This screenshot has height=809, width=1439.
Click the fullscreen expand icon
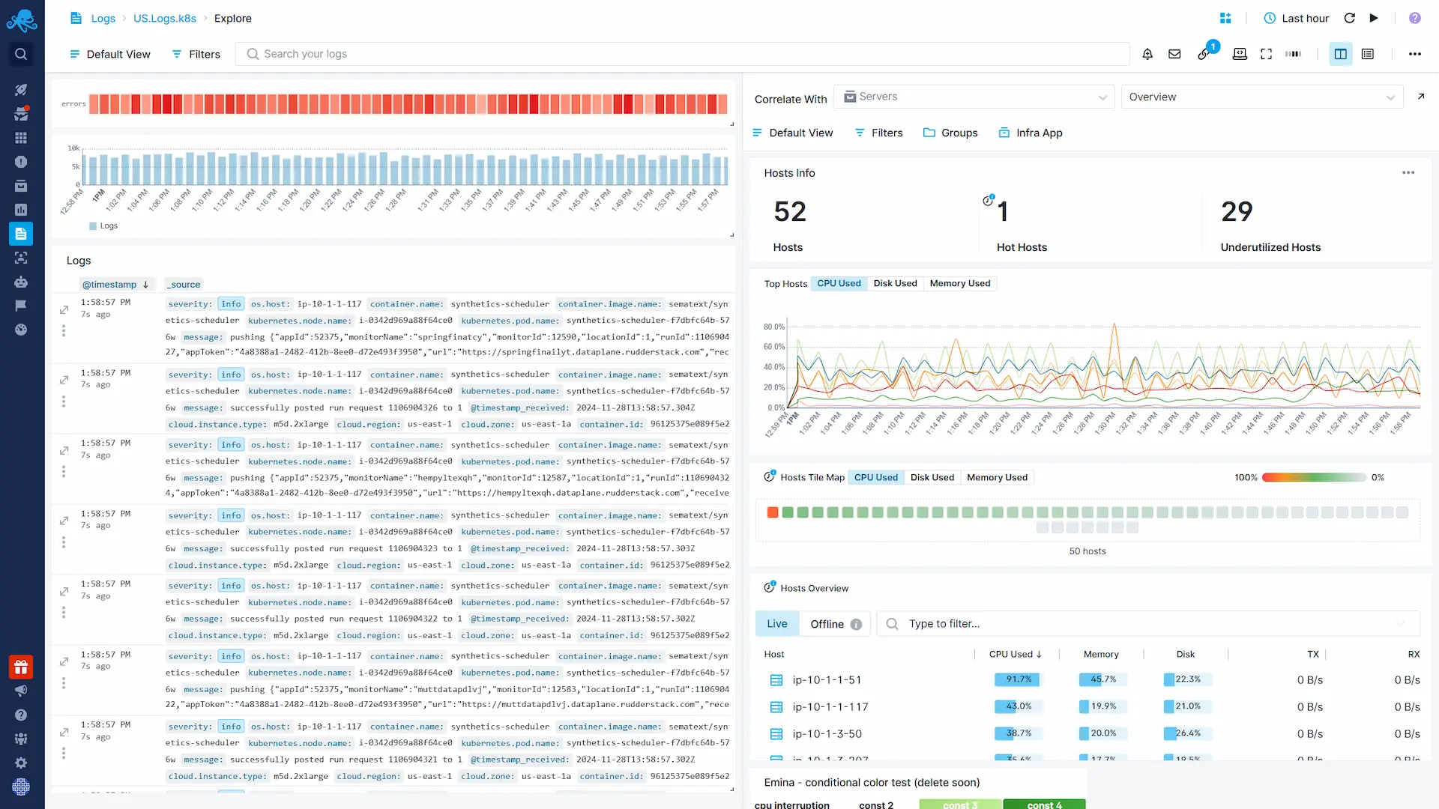click(x=1267, y=54)
